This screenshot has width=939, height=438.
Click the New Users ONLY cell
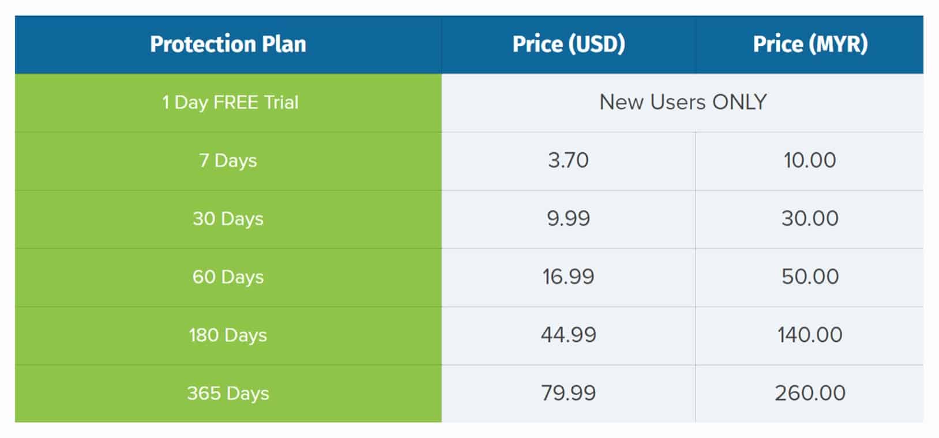click(683, 103)
